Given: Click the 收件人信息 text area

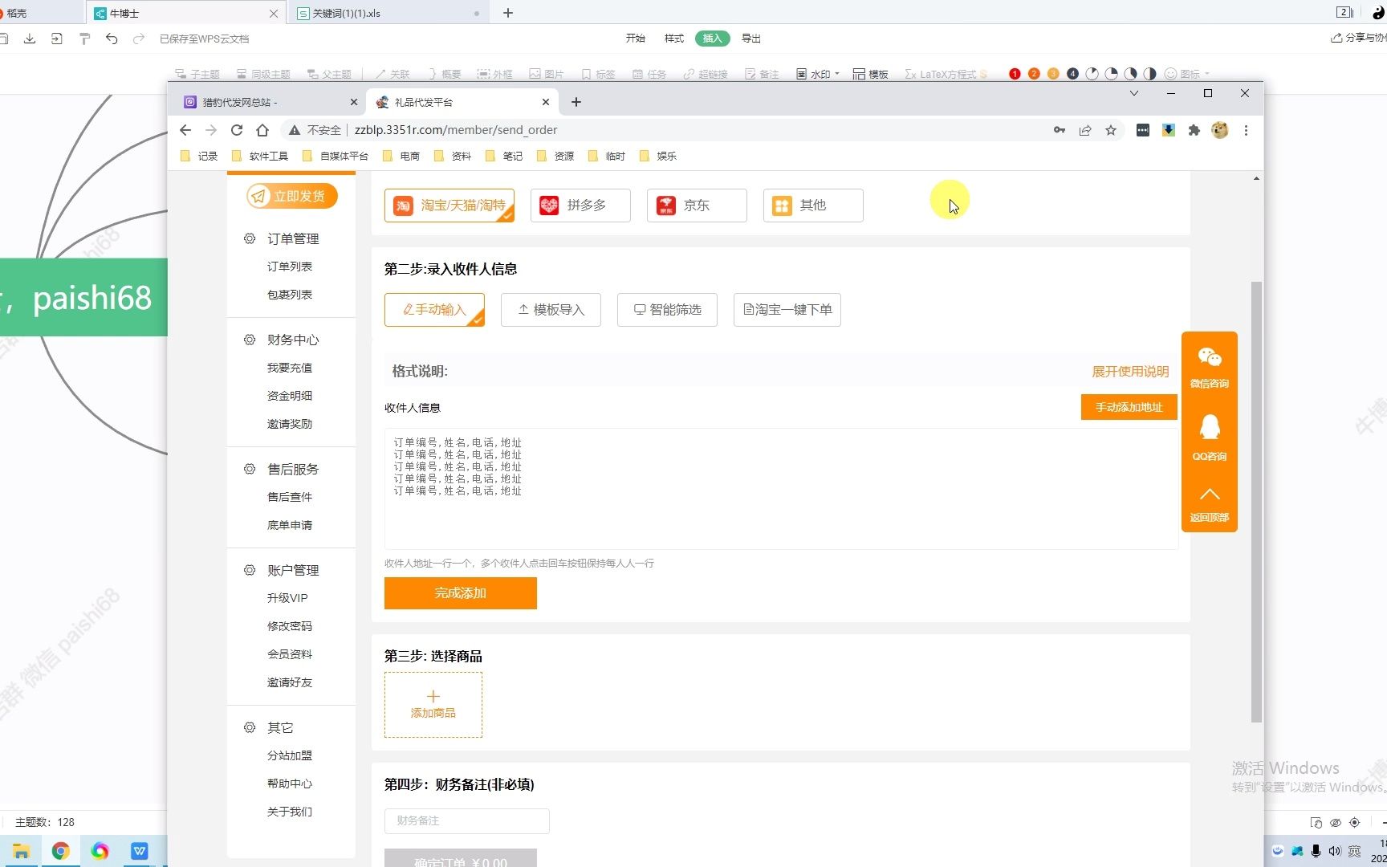Looking at the screenshot, I should [781, 489].
